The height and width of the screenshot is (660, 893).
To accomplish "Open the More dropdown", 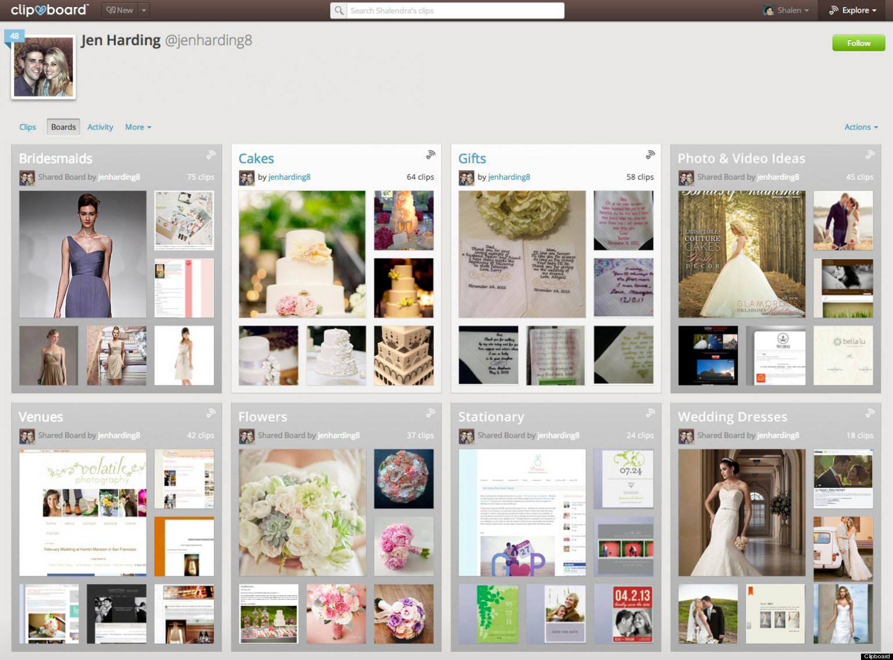I will (138, 127).
